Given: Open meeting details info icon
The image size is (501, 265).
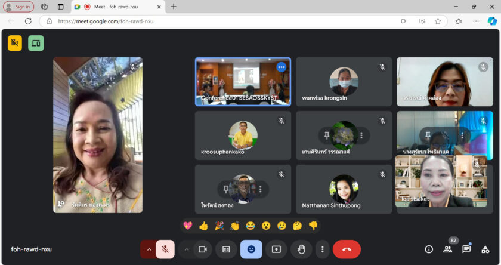Looking at the screenshot, I should [428, 249].
